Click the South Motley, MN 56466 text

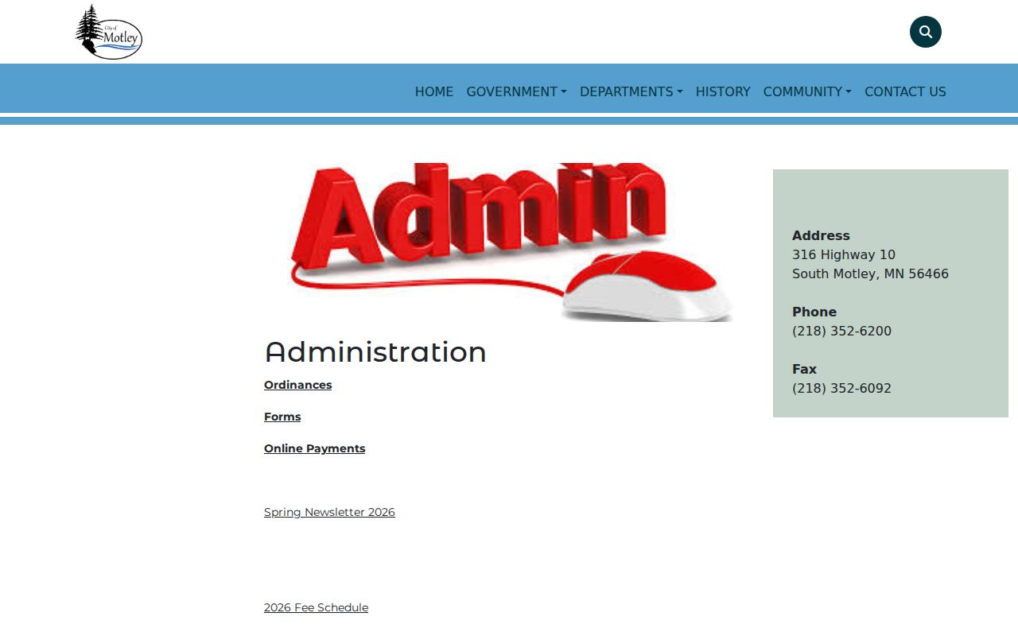(x=870, y=274)
